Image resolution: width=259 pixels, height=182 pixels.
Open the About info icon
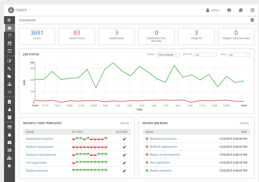[229, 10]
